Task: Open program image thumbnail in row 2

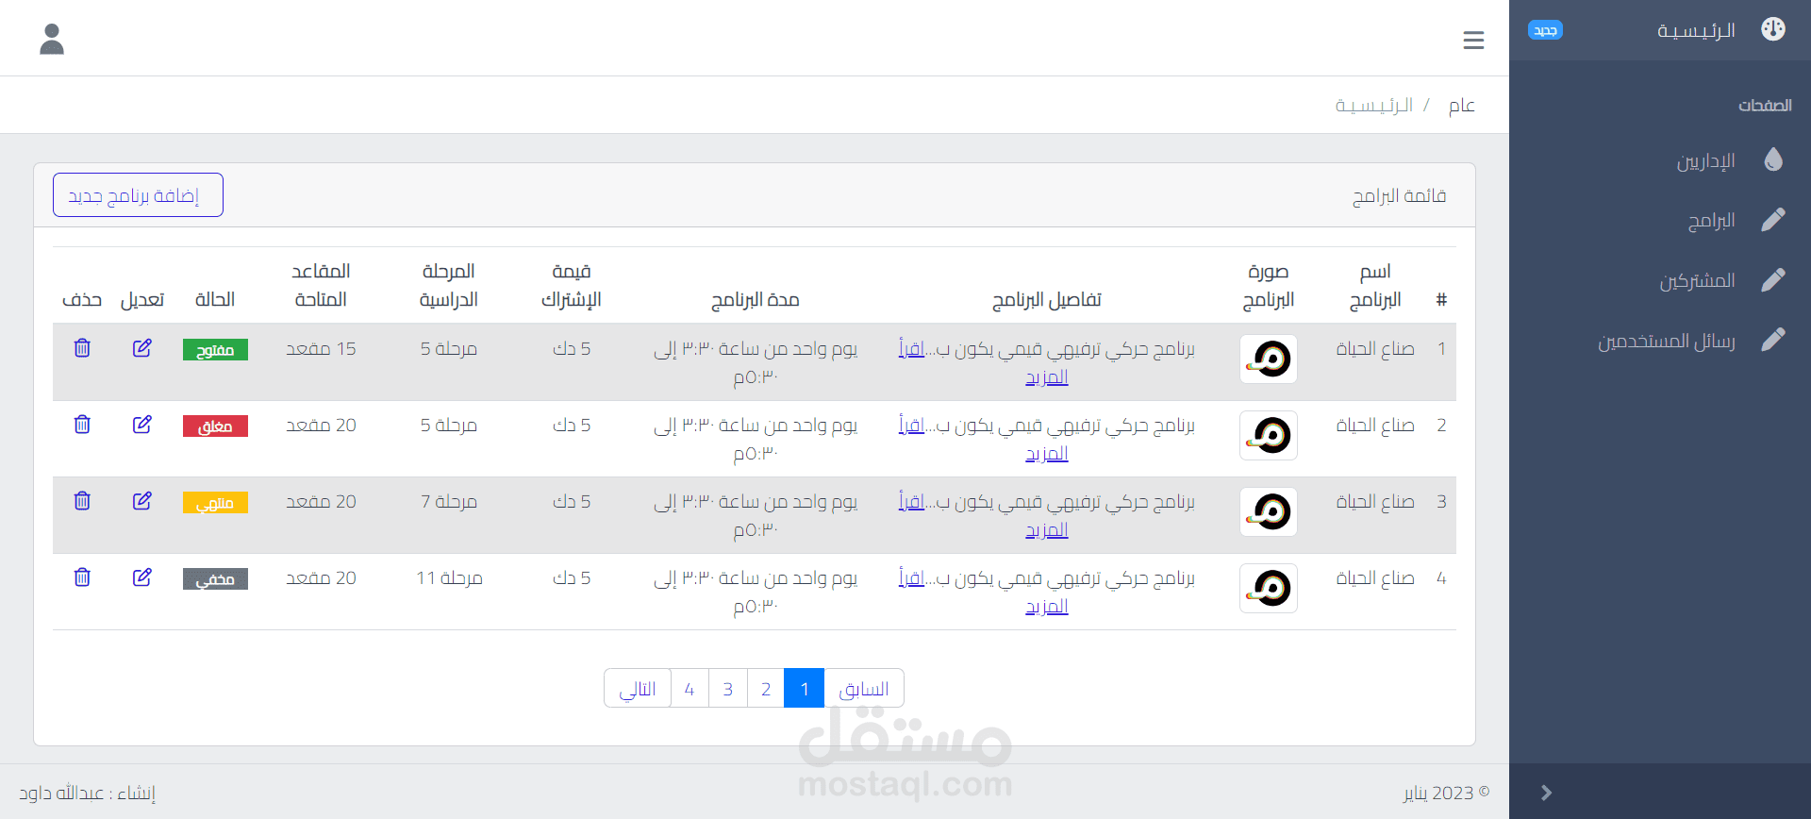Action: 1269,436
